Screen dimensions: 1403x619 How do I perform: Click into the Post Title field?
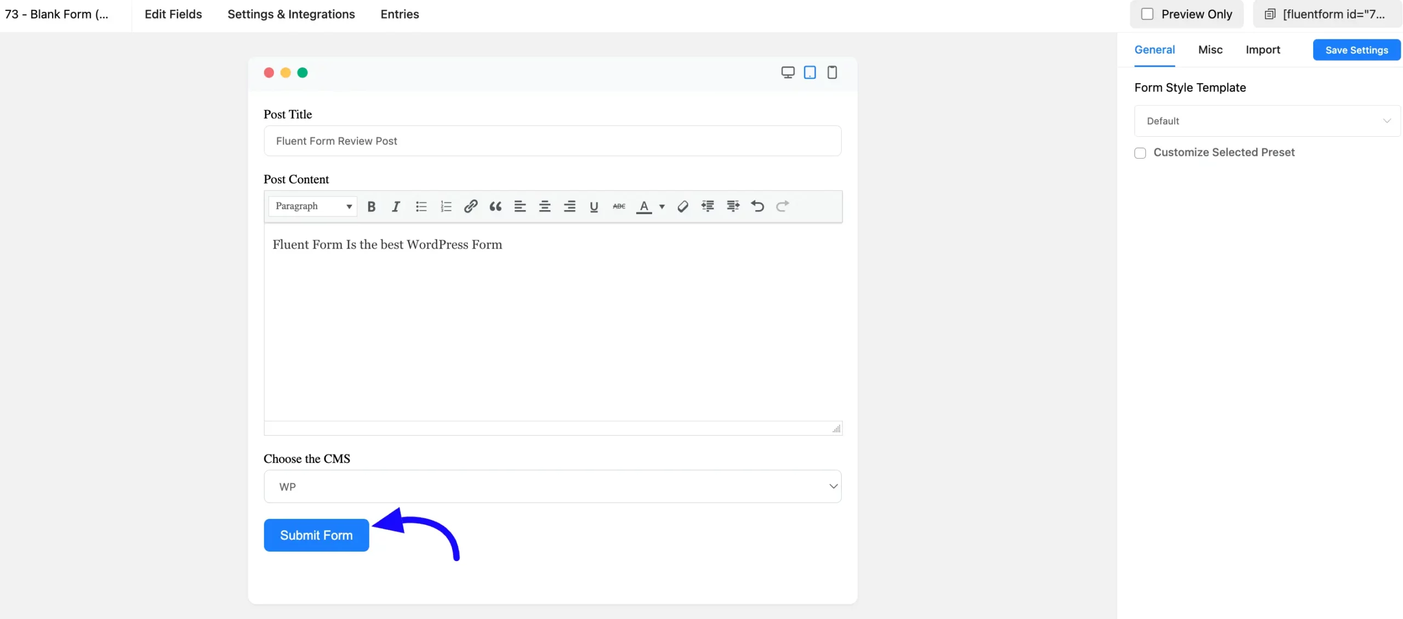[x=552, y=141]
